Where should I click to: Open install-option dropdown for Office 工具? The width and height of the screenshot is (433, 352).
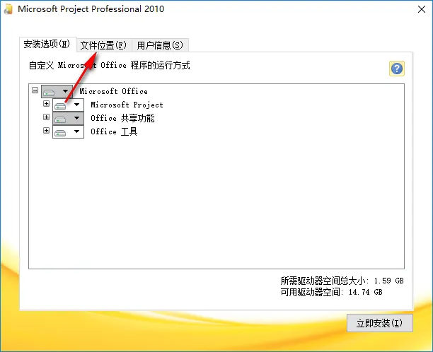coord(68,131)
